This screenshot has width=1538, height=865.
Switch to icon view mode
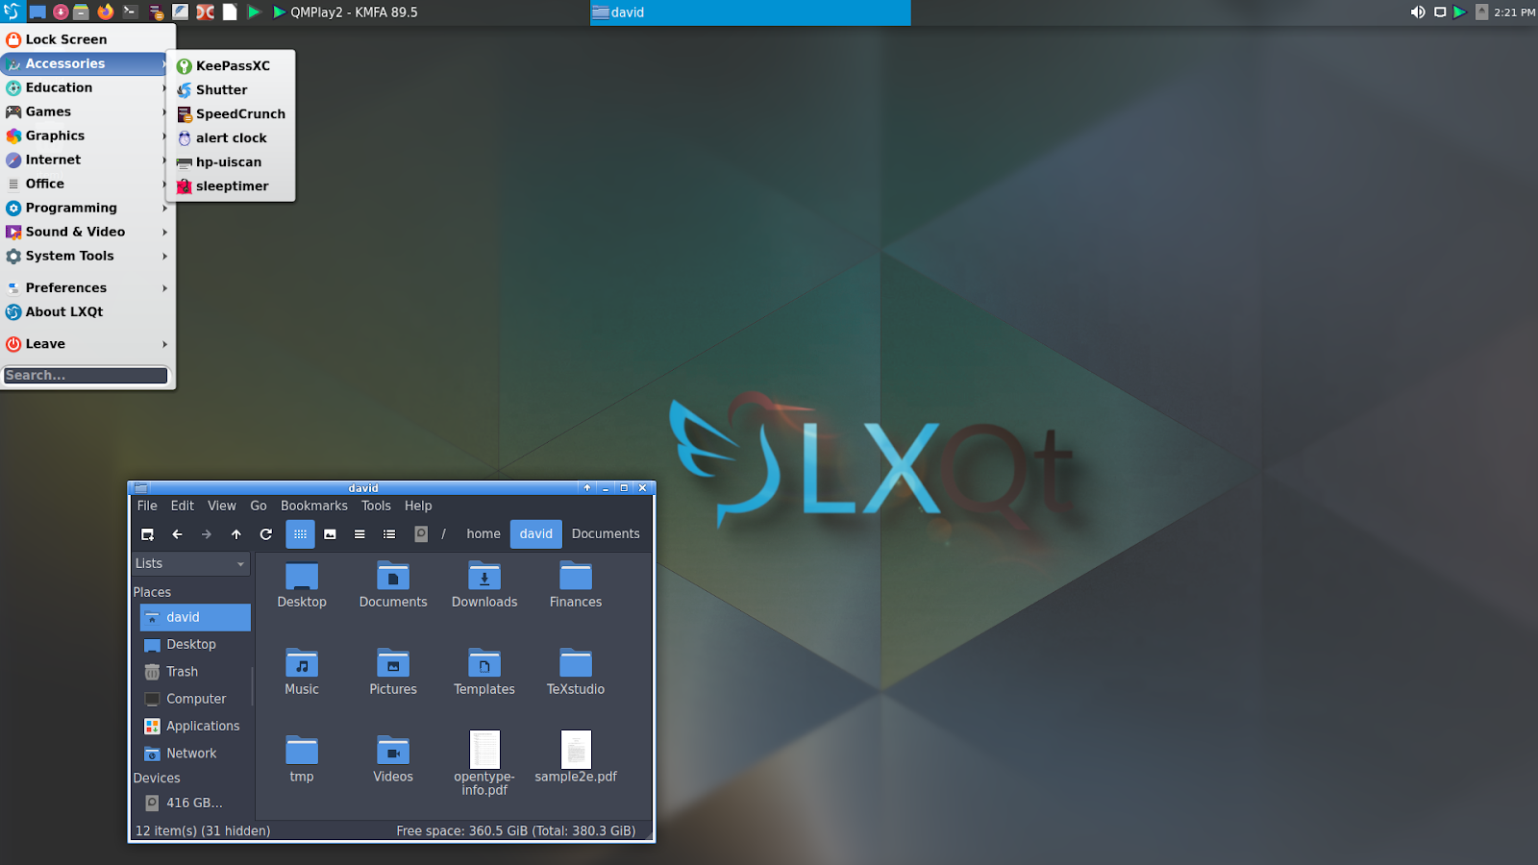[300, 534]
